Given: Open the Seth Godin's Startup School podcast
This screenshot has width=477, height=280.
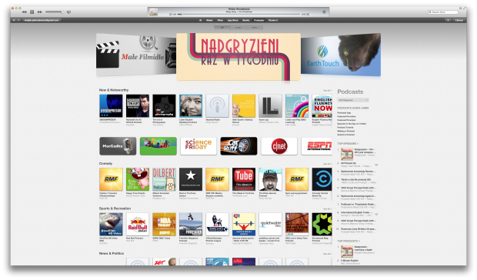Looking at the screenshot, I should click(x=244, y=106).
